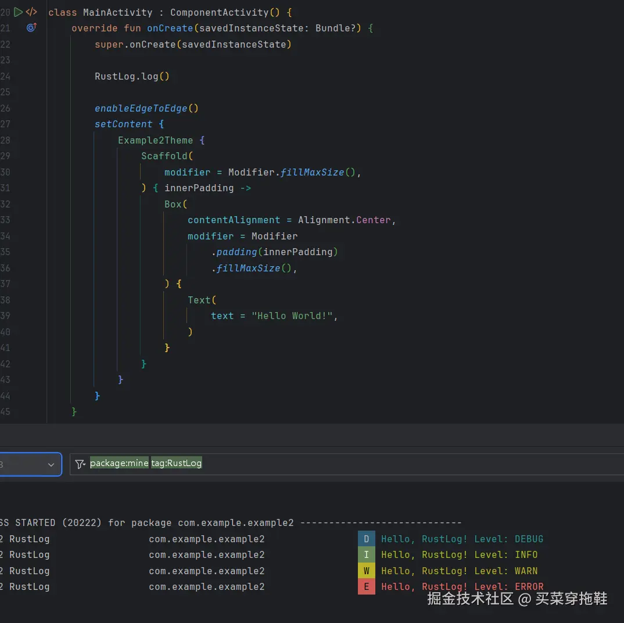Image resolution: width=624 pixels, height=623 pixels.
Task: Click the W warn level badge
Action: pyautogui.click(x=366, y=571)
